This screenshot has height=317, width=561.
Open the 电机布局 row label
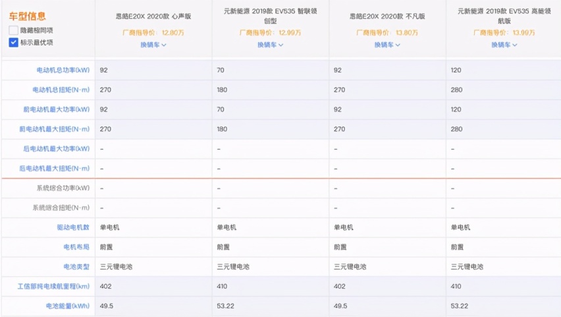click(x=76, y=247)
